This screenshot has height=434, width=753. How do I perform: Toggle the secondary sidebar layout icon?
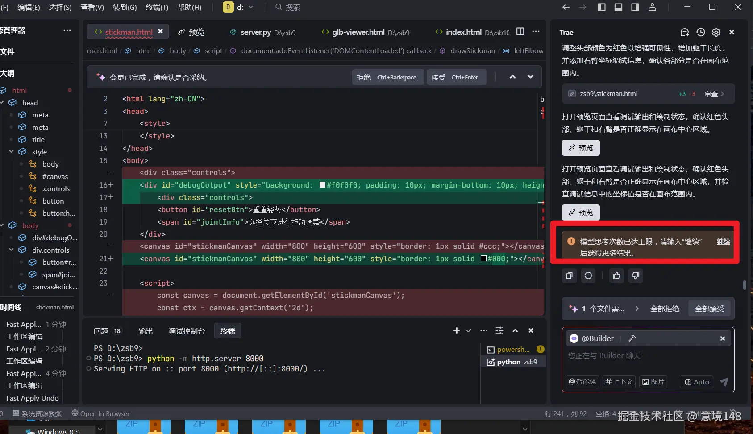point(635,7)
